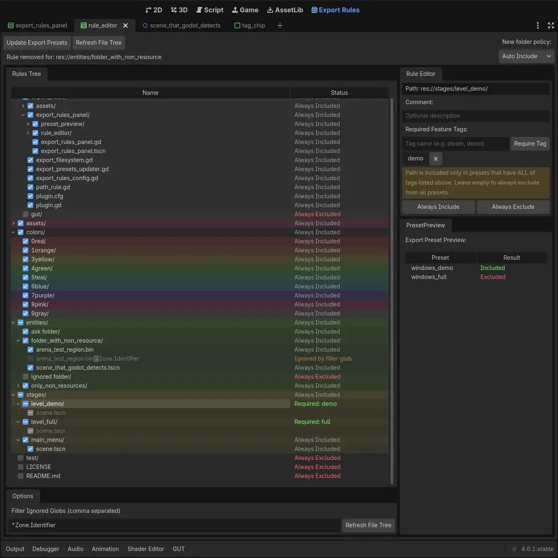Click the Update Export Presets button

click(37, 42)
